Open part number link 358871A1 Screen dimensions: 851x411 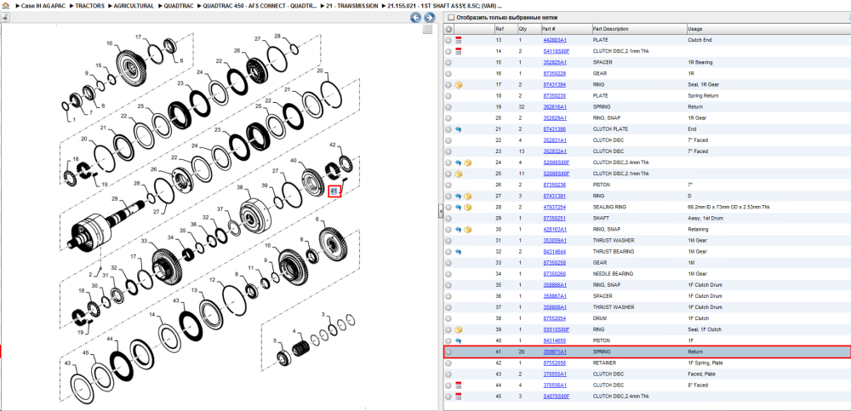[555, 351]
